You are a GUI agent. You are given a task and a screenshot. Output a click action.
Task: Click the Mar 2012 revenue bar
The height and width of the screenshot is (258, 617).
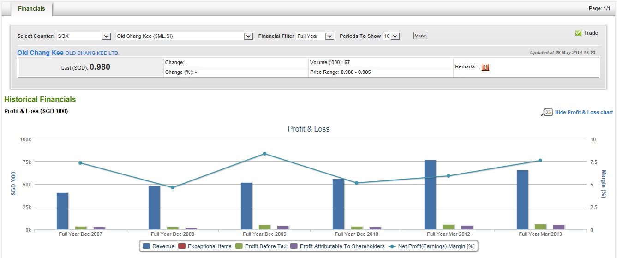(x=430, y=194)
